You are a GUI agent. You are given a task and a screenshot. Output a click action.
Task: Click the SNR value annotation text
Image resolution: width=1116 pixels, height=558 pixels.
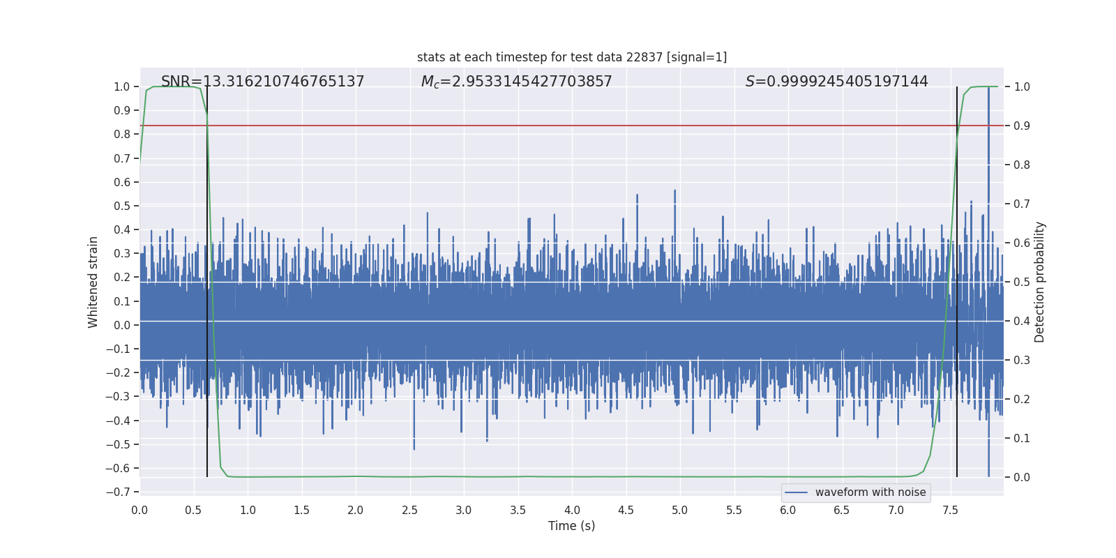click(x=262, y=82)
